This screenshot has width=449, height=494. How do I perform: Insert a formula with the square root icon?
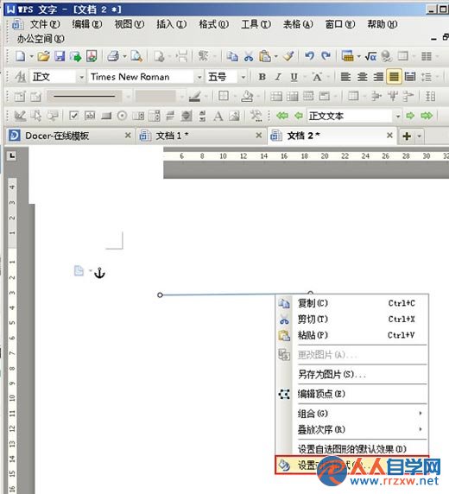point(370,56)
